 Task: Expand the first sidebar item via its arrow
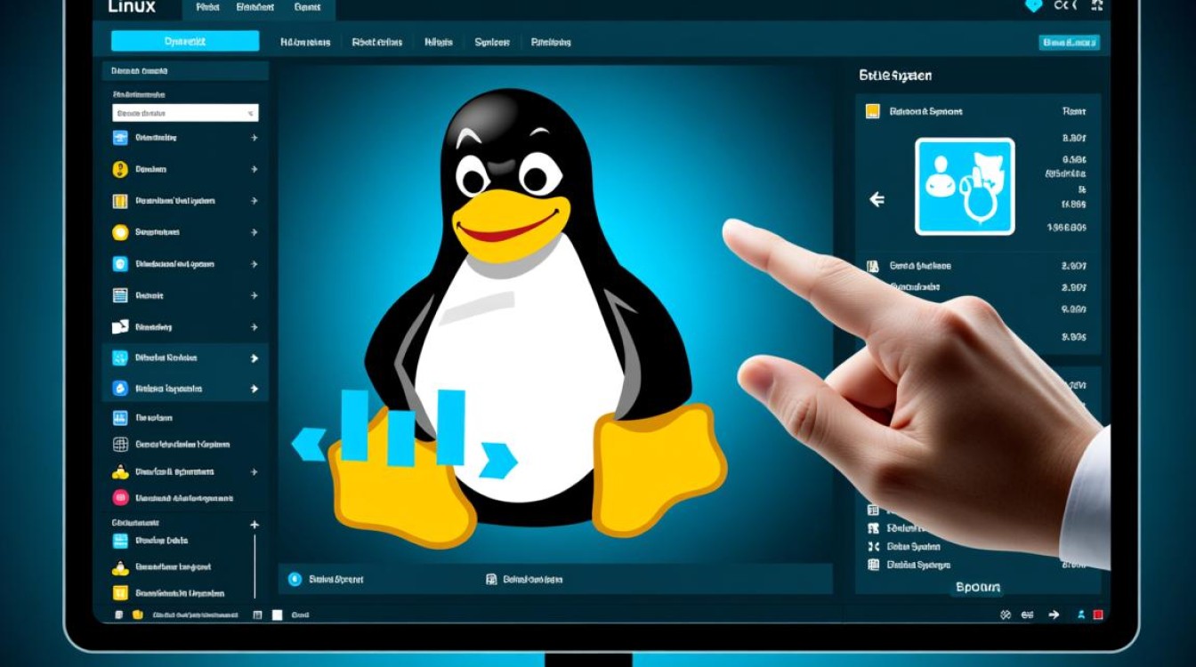tap(254, 137)
